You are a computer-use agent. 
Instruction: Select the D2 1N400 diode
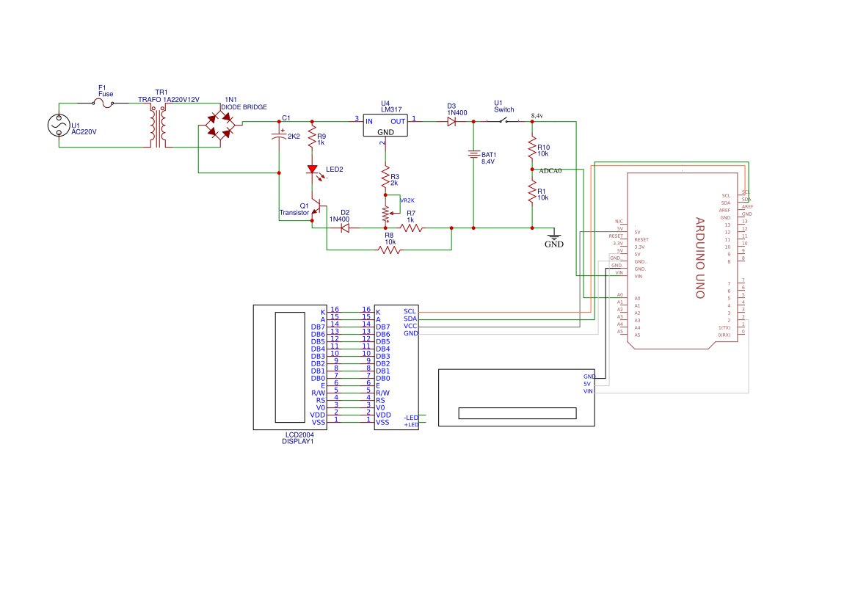click(345, 226)
